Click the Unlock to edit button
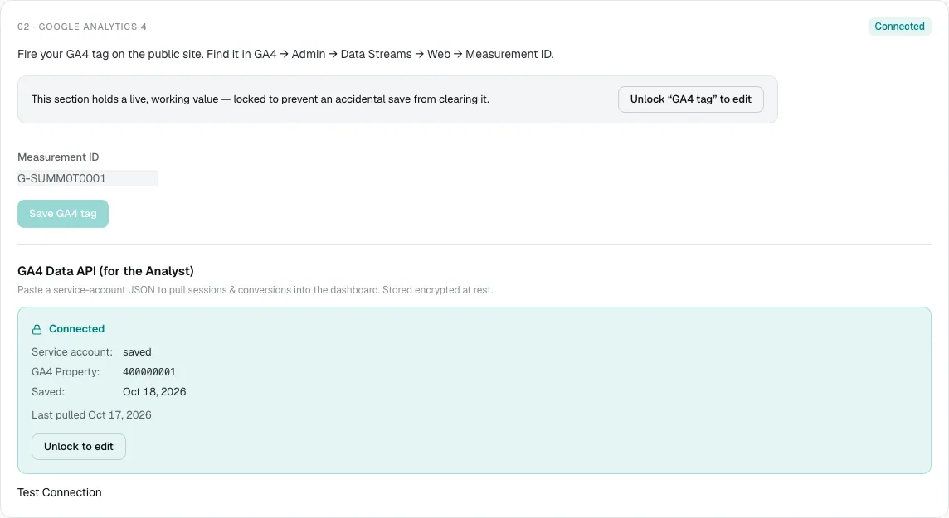Image resolution: width=949 pixels, height=518 pixels. pyautogui.click(x=79, y=447)
